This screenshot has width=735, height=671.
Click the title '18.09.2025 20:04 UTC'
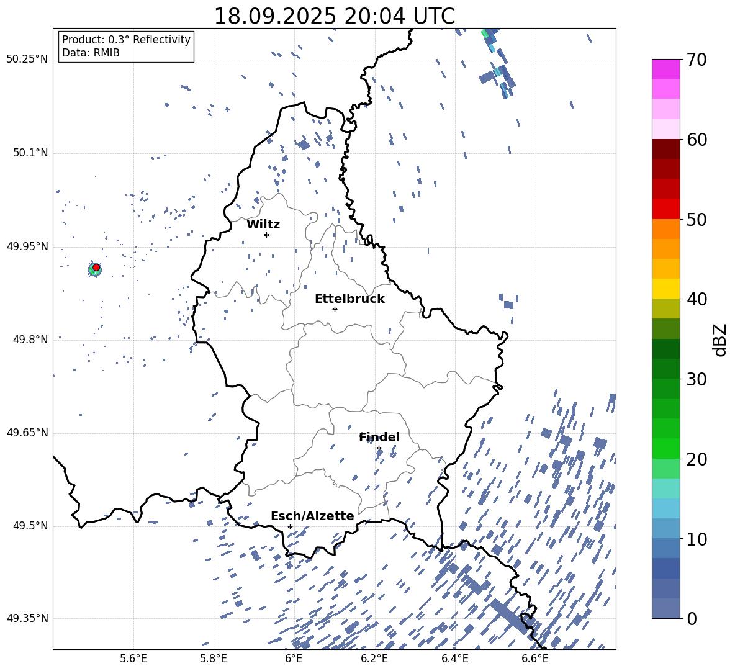(x=334, y=16)
